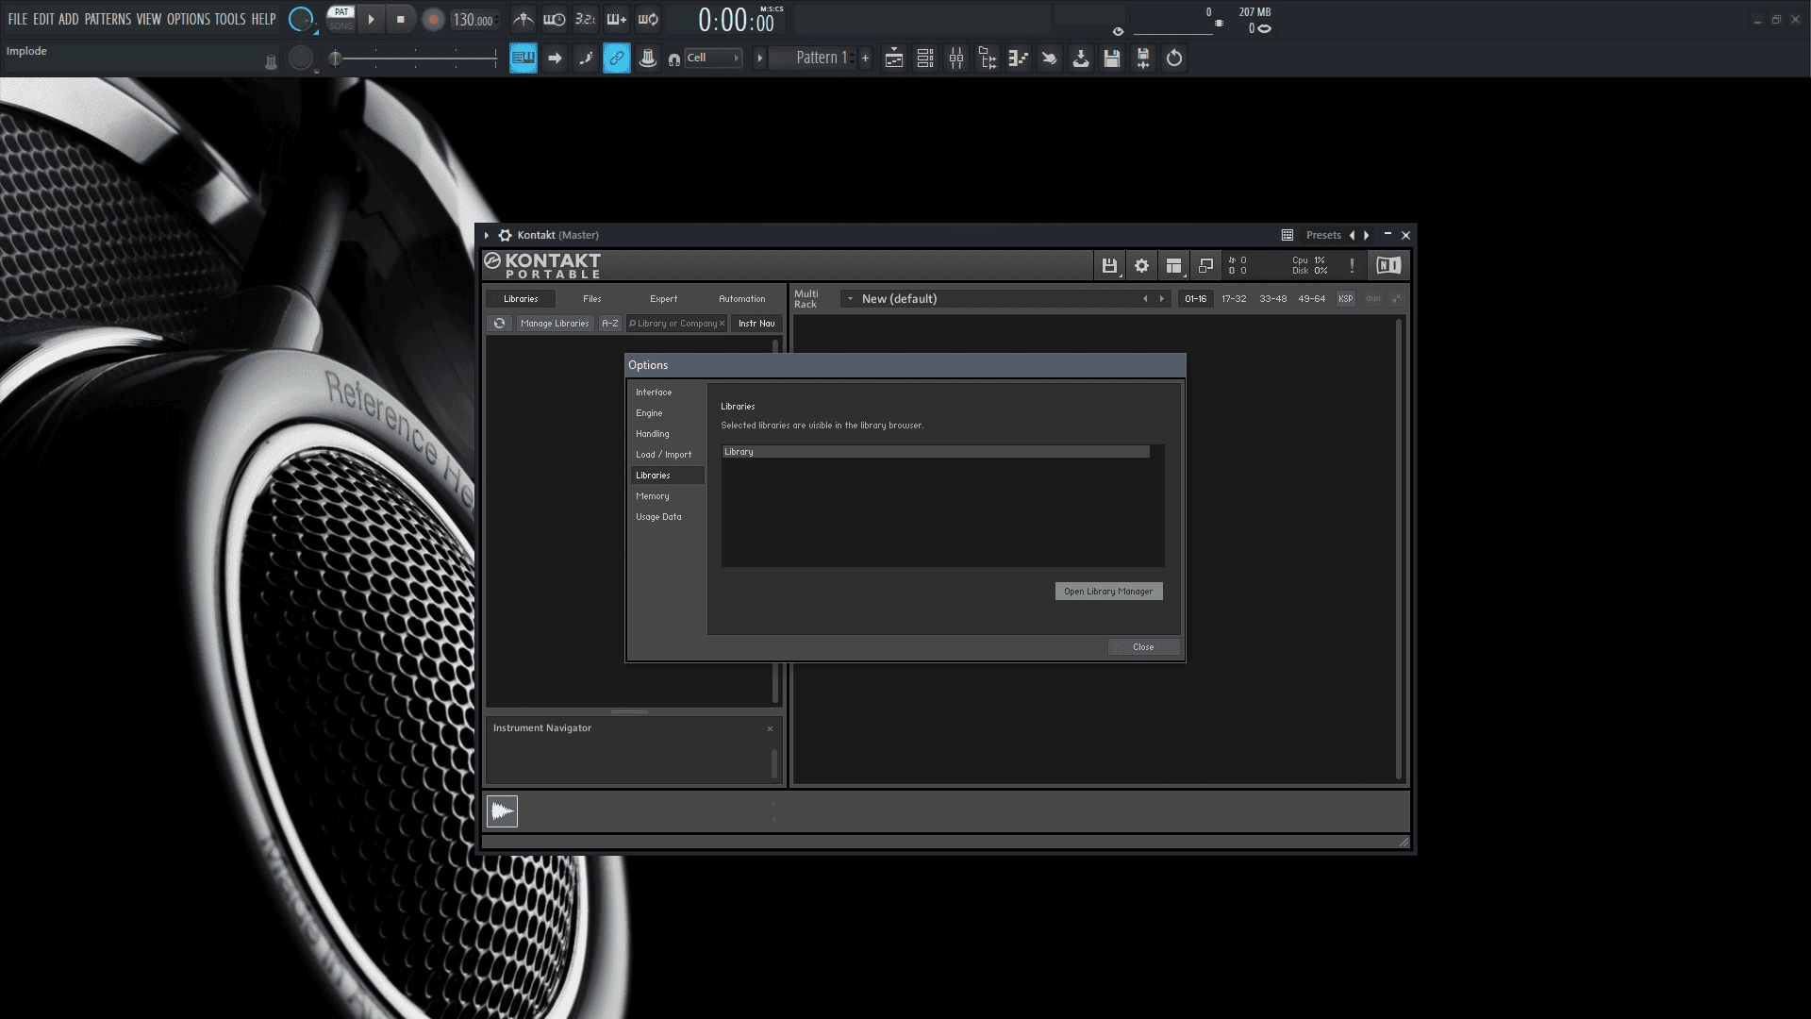Open the Mixer window icon
1811x1019 pixels.
click(x=956, y=58)
